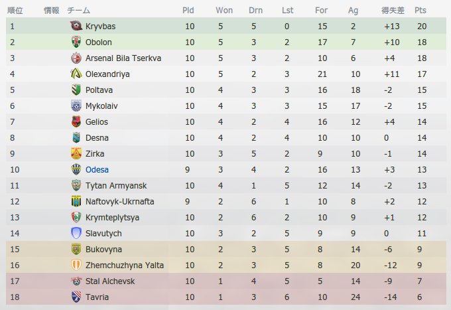
Task: Select the Tytan Armyansk team name
Action: point(116,186)
